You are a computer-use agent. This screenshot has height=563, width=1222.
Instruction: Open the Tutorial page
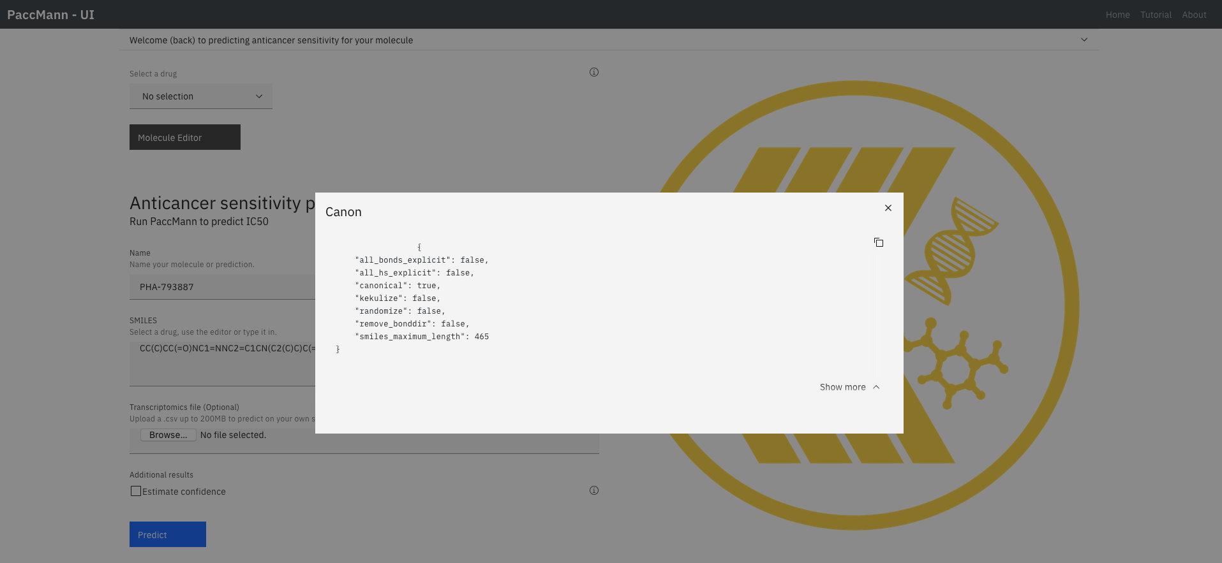1156,15
